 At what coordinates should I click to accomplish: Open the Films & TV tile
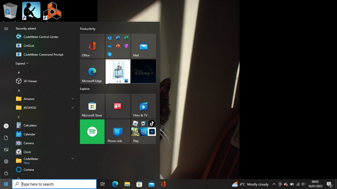(x=143, y=106)
